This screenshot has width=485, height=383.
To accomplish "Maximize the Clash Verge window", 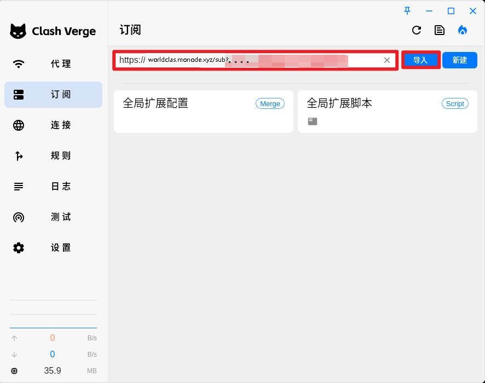I will [451, 11].
